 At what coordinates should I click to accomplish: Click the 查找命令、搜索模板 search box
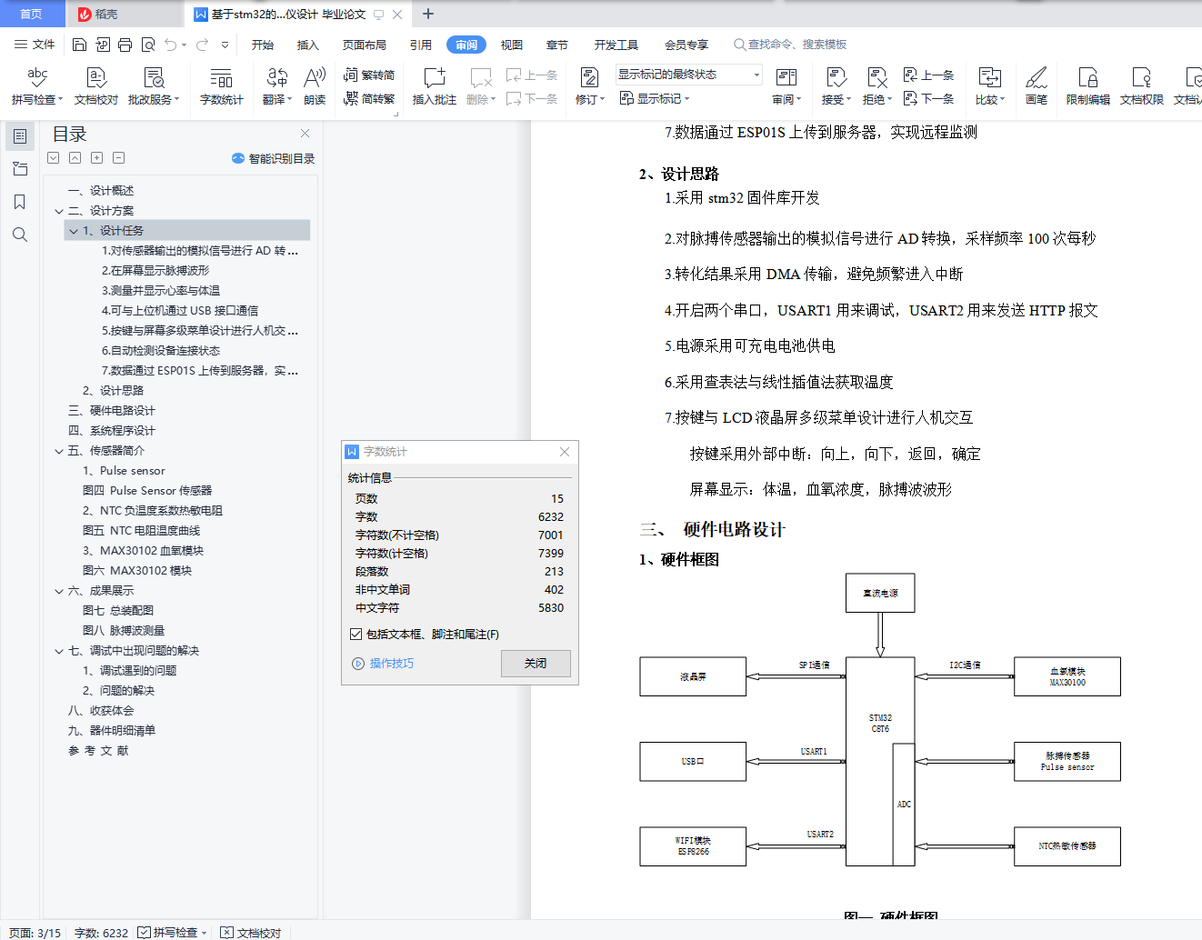tap(791, 45)
